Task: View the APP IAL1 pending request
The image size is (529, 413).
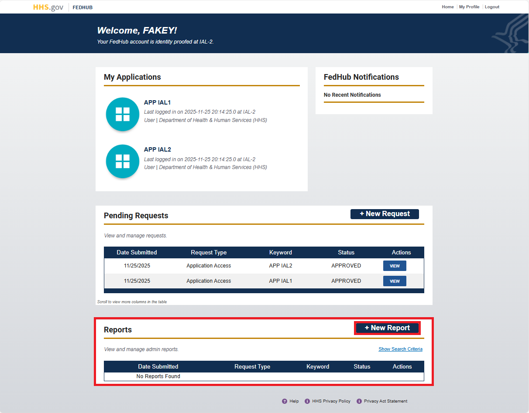Action: [x=395, y=281]
